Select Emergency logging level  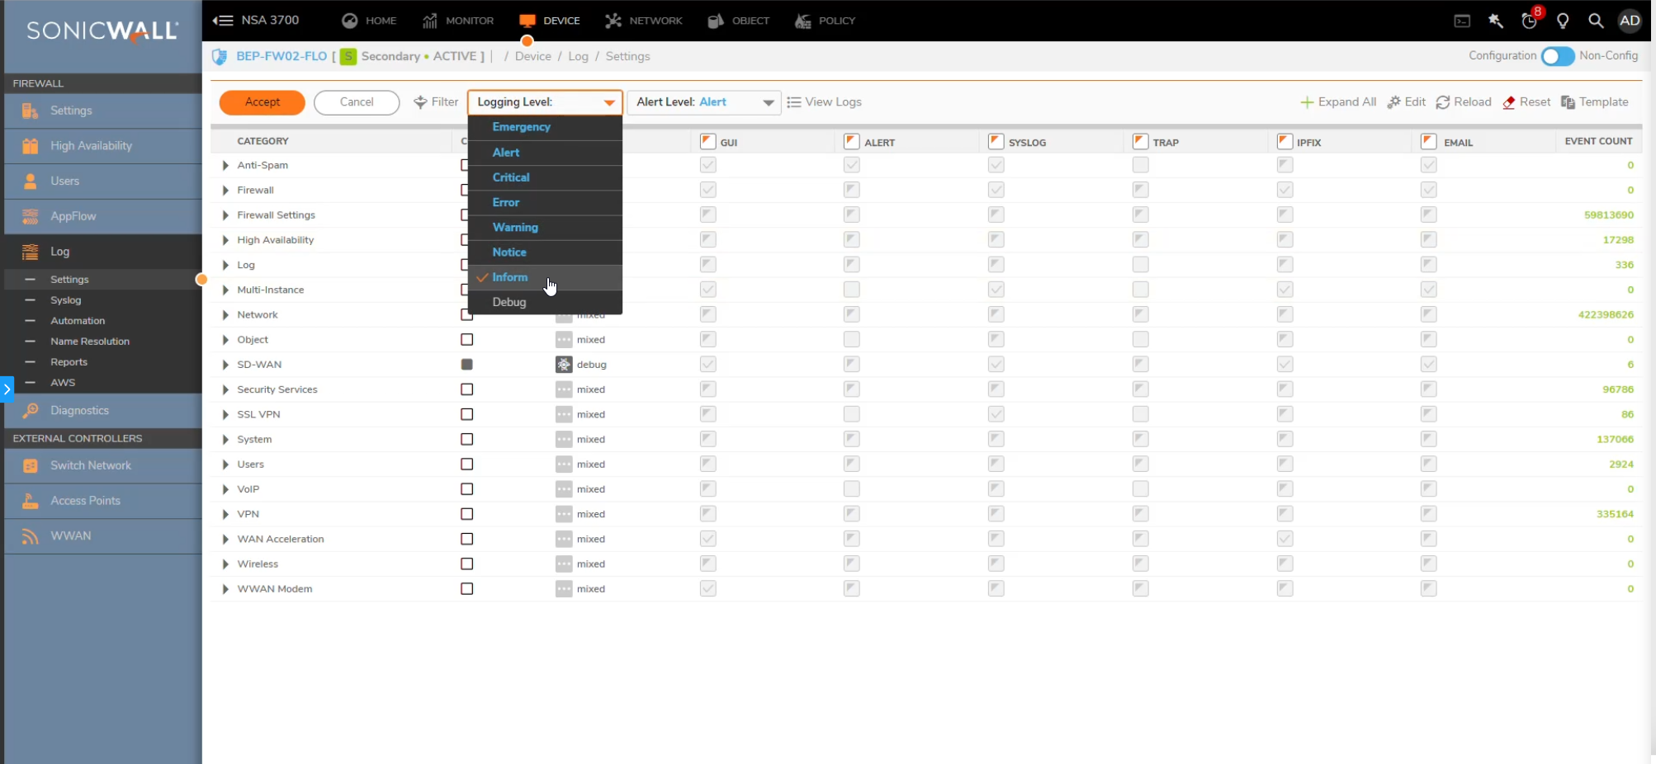[x=545, y=127]
